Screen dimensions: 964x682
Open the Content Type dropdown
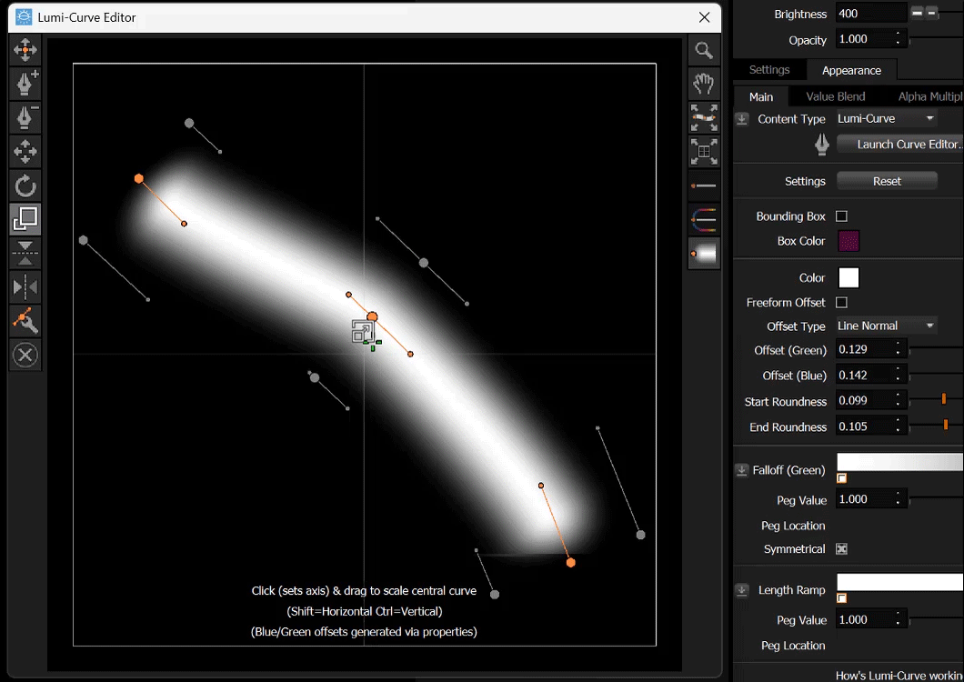(886, 118)
